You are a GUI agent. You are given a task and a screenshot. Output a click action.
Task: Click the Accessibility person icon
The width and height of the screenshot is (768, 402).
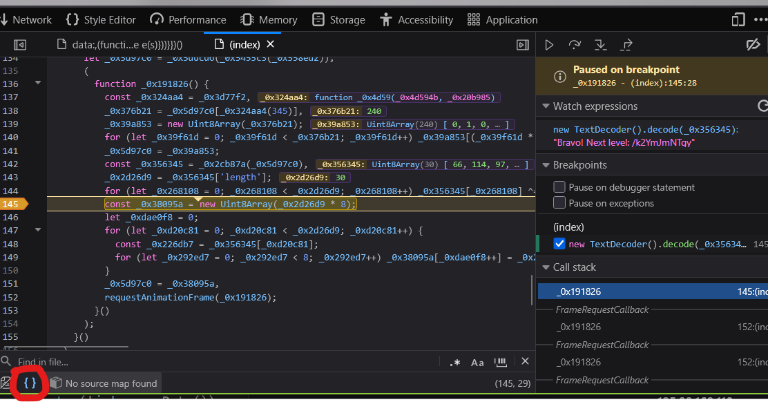pos(386,19)
